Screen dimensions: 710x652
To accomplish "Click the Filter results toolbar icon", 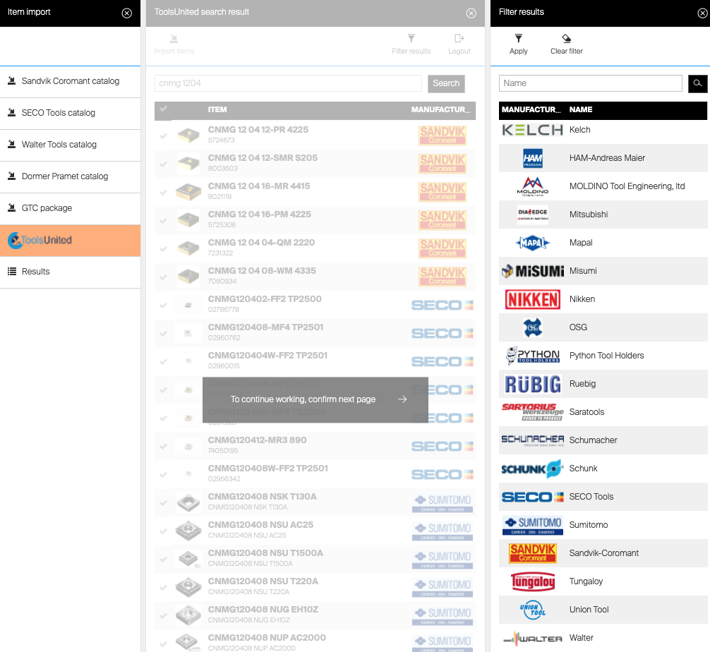I will tap(411, 40).
